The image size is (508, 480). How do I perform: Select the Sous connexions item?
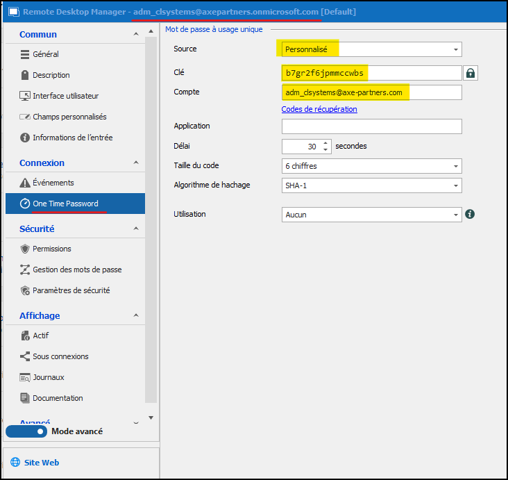click(x=60, y=356)
